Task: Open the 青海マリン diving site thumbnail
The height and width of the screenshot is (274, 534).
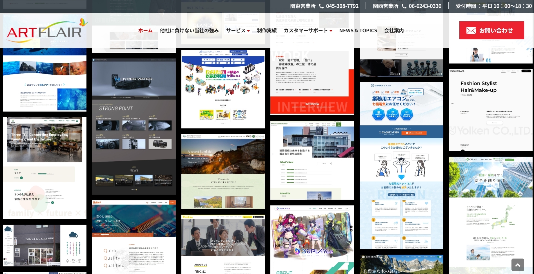Action: coord(44,80)
